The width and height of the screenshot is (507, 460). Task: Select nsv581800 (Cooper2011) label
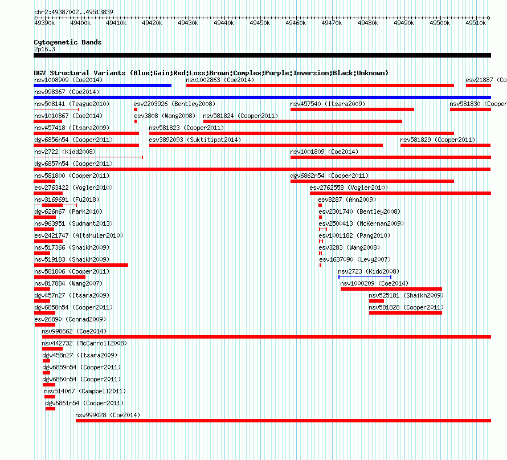coord(72,176)
